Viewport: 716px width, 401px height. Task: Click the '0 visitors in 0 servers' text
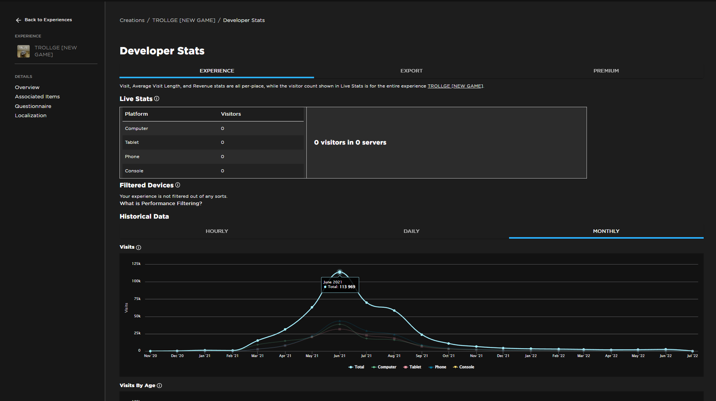coord(350,143)
